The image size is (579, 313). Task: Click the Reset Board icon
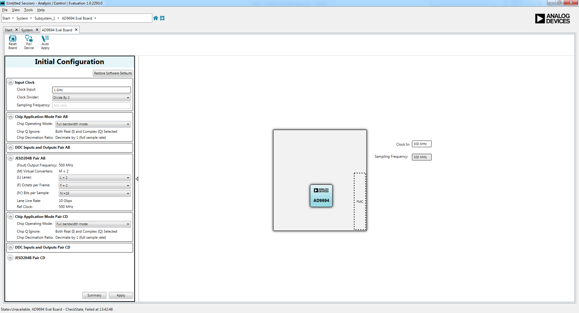pos(13,42)
